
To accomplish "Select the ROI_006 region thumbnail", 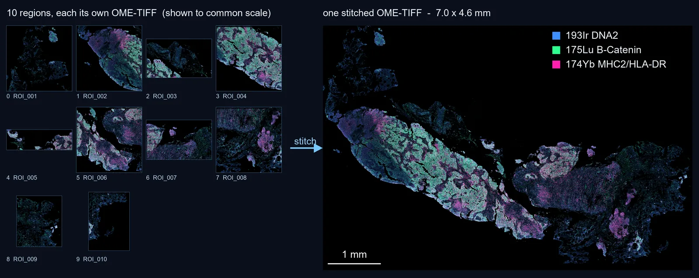I will click(x=109, y=140).
